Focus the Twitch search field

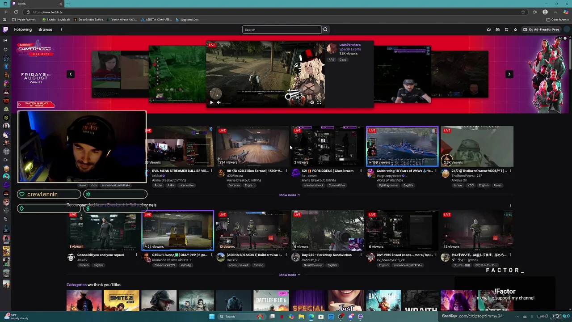pyautogui.click(x=282, y=30)
